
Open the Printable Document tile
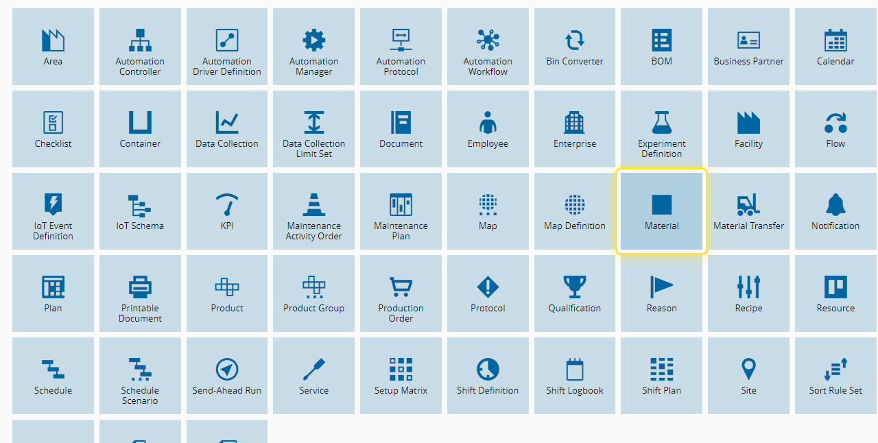click(140, 294)
